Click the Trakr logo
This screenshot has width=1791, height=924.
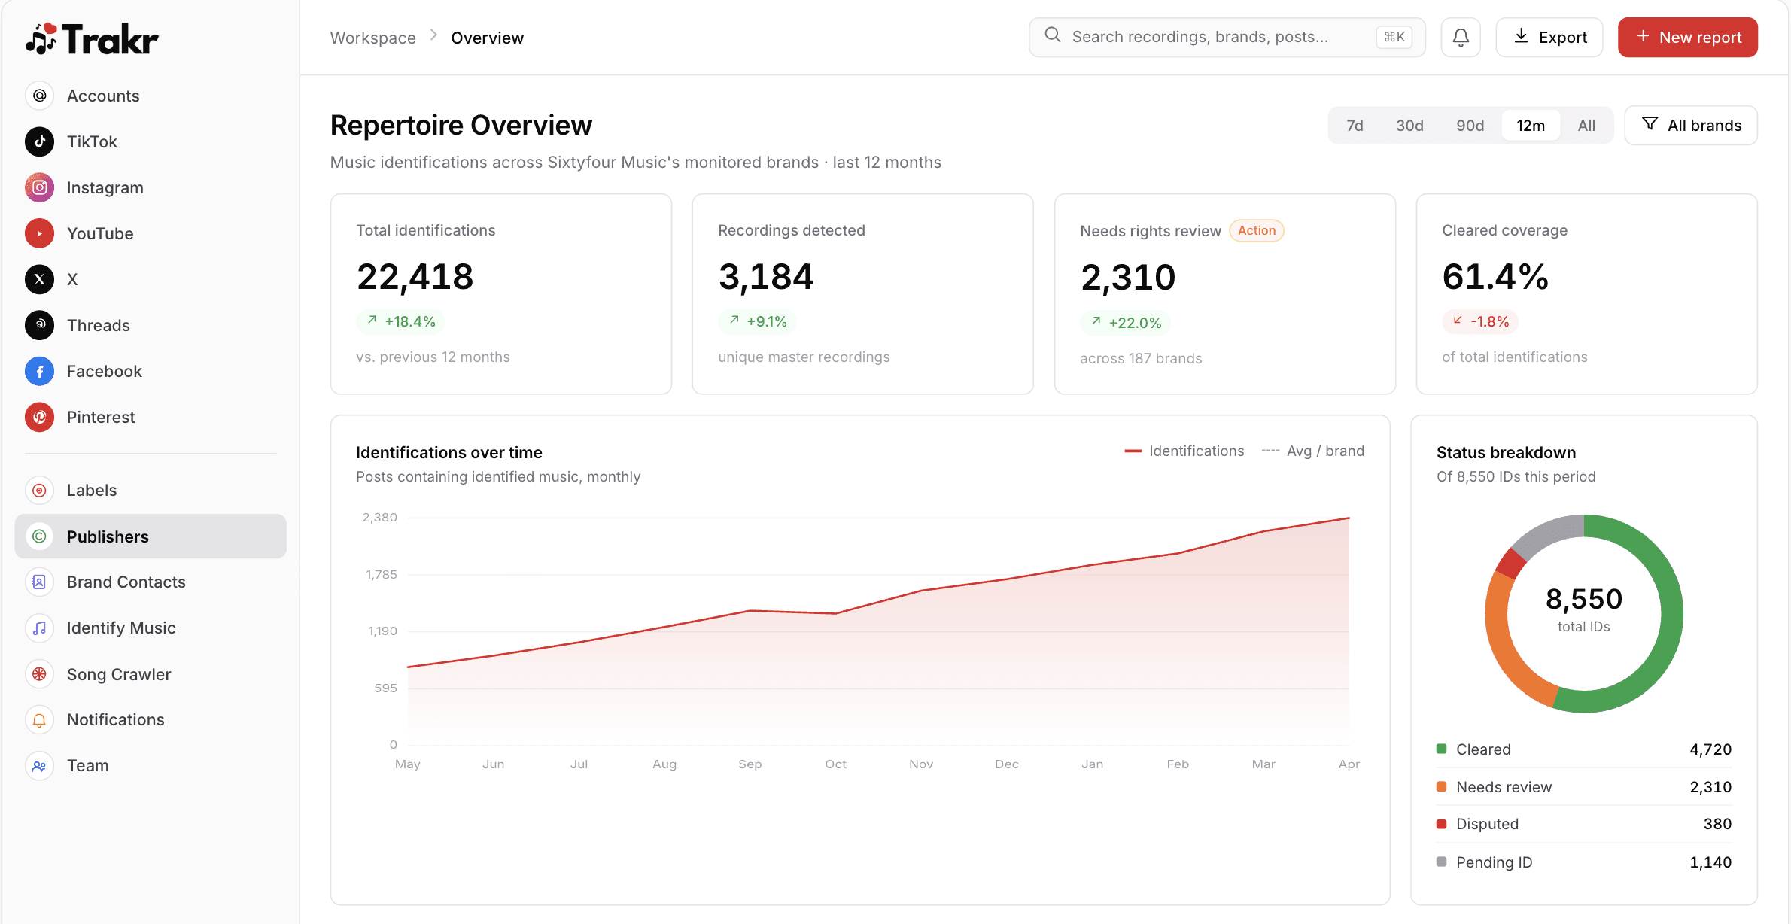pos(92,37)
